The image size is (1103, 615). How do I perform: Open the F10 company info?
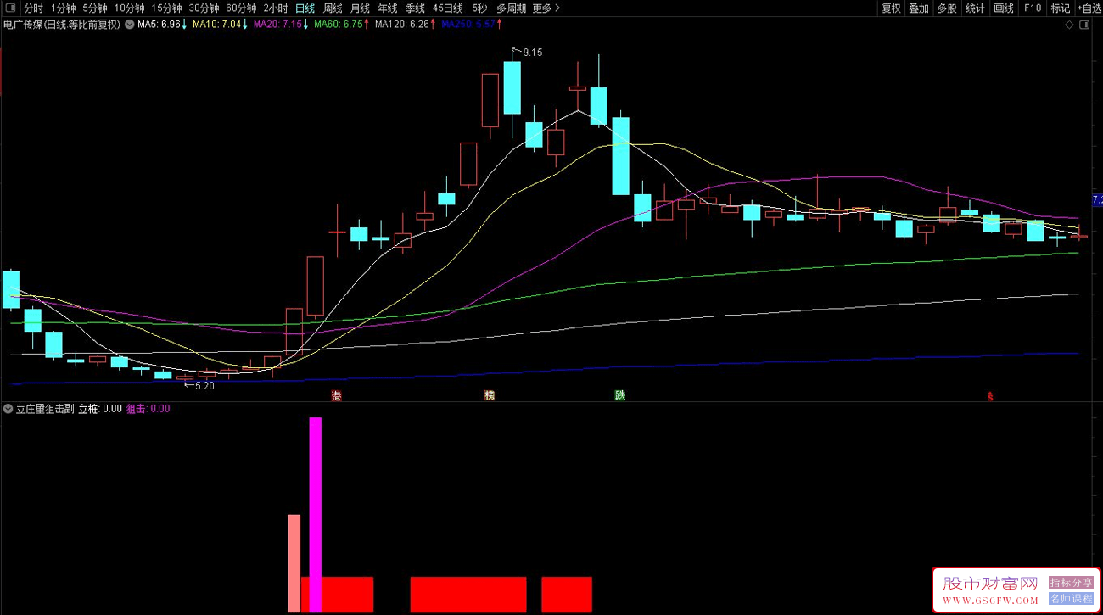tap(1033, 8)
